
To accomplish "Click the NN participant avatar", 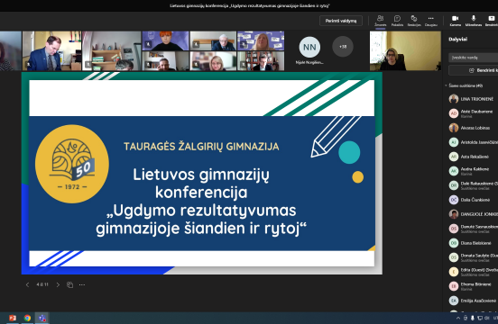I will point(309,47).
